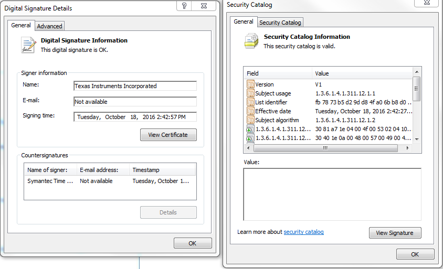443x269 pixels.
Task: Close the Digital Signature Details dialog
Action: point(204,6)
